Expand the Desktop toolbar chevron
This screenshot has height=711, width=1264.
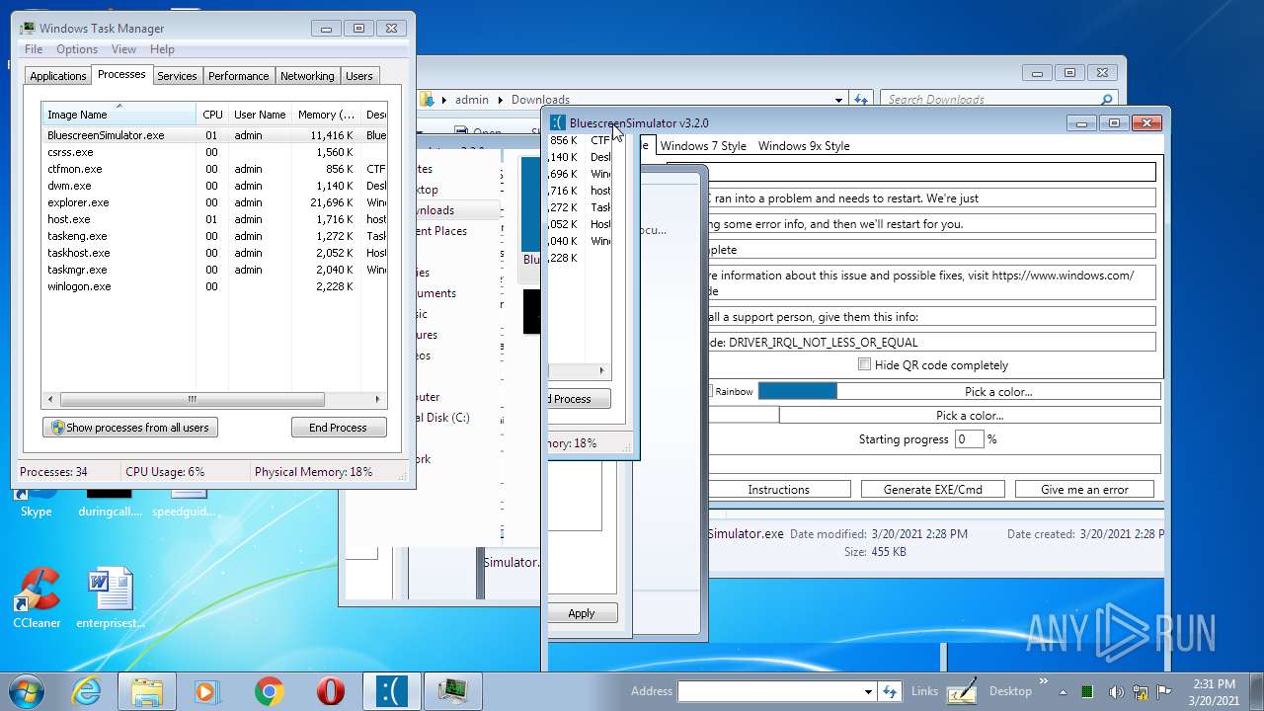(x=1043, y=682)
